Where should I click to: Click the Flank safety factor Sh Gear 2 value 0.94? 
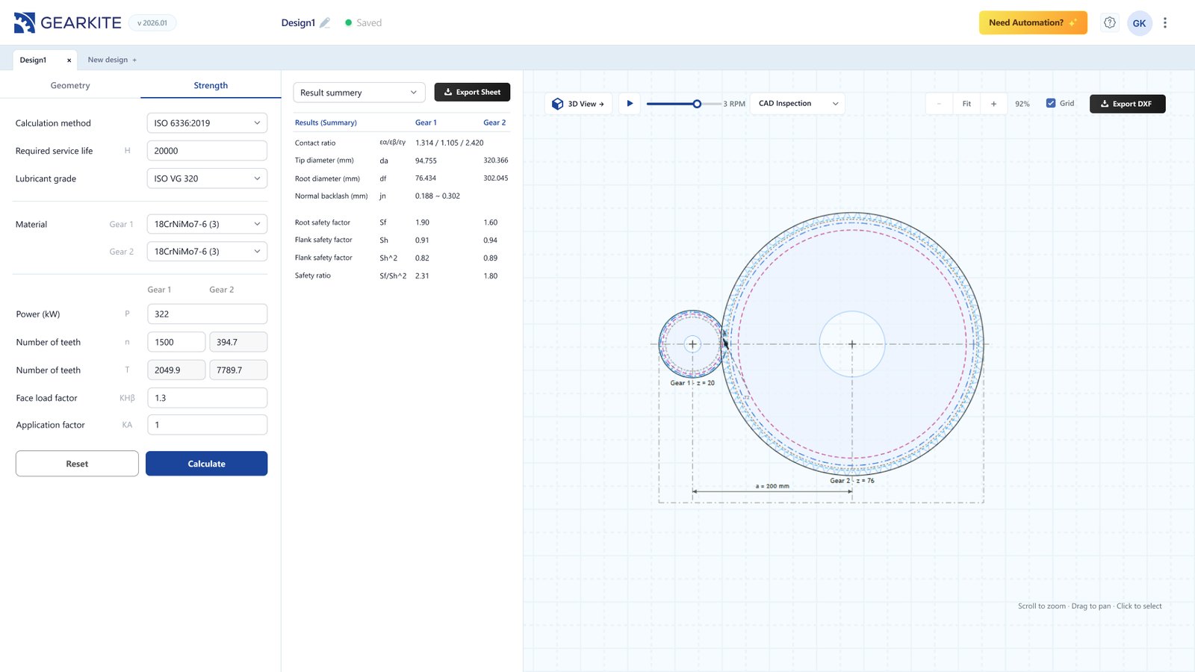point(490,240)
